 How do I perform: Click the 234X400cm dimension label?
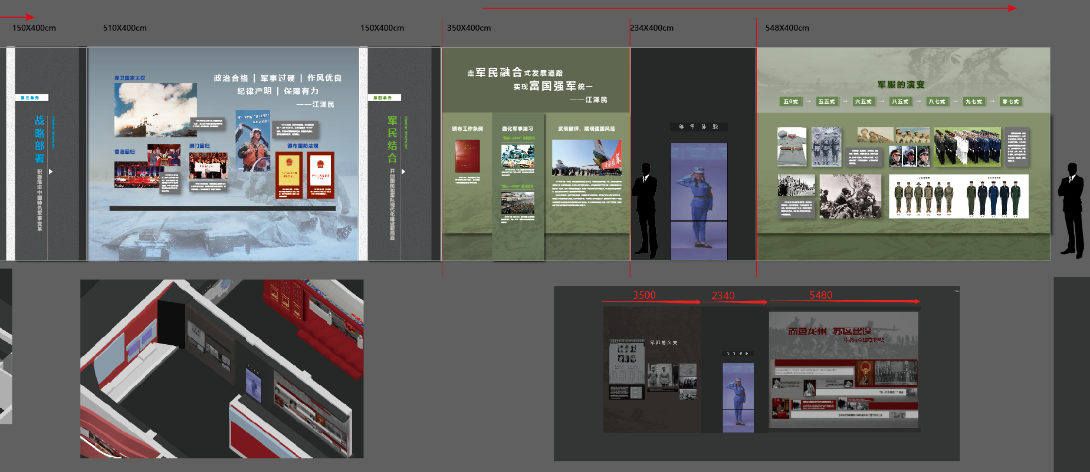pos(652,28)
